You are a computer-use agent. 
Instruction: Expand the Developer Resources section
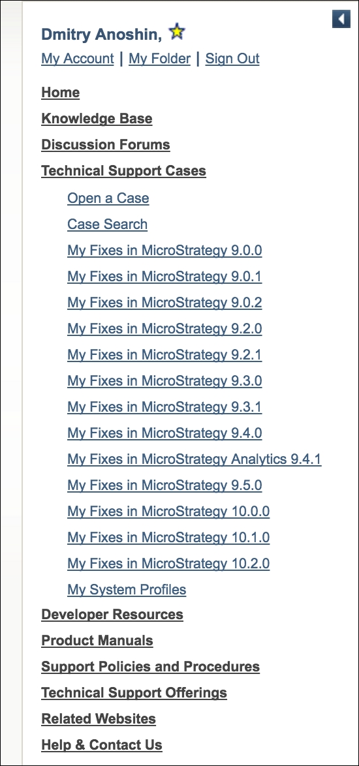[112, 615]
